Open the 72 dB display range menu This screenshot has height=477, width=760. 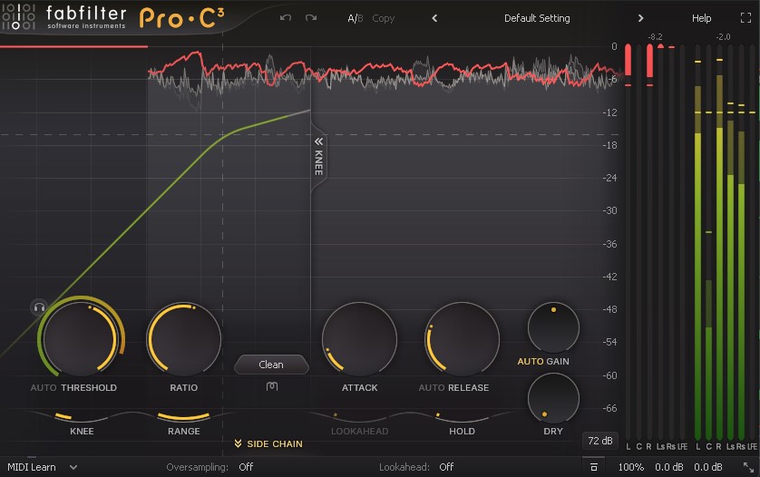600,441
